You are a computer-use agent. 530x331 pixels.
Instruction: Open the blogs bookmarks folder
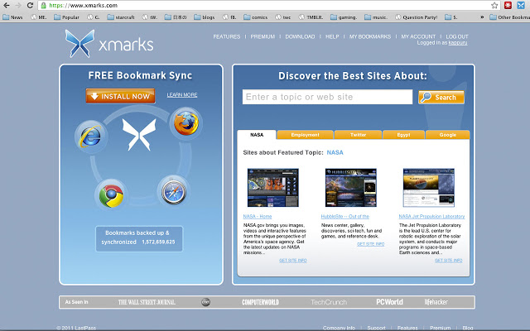[205, 17]
